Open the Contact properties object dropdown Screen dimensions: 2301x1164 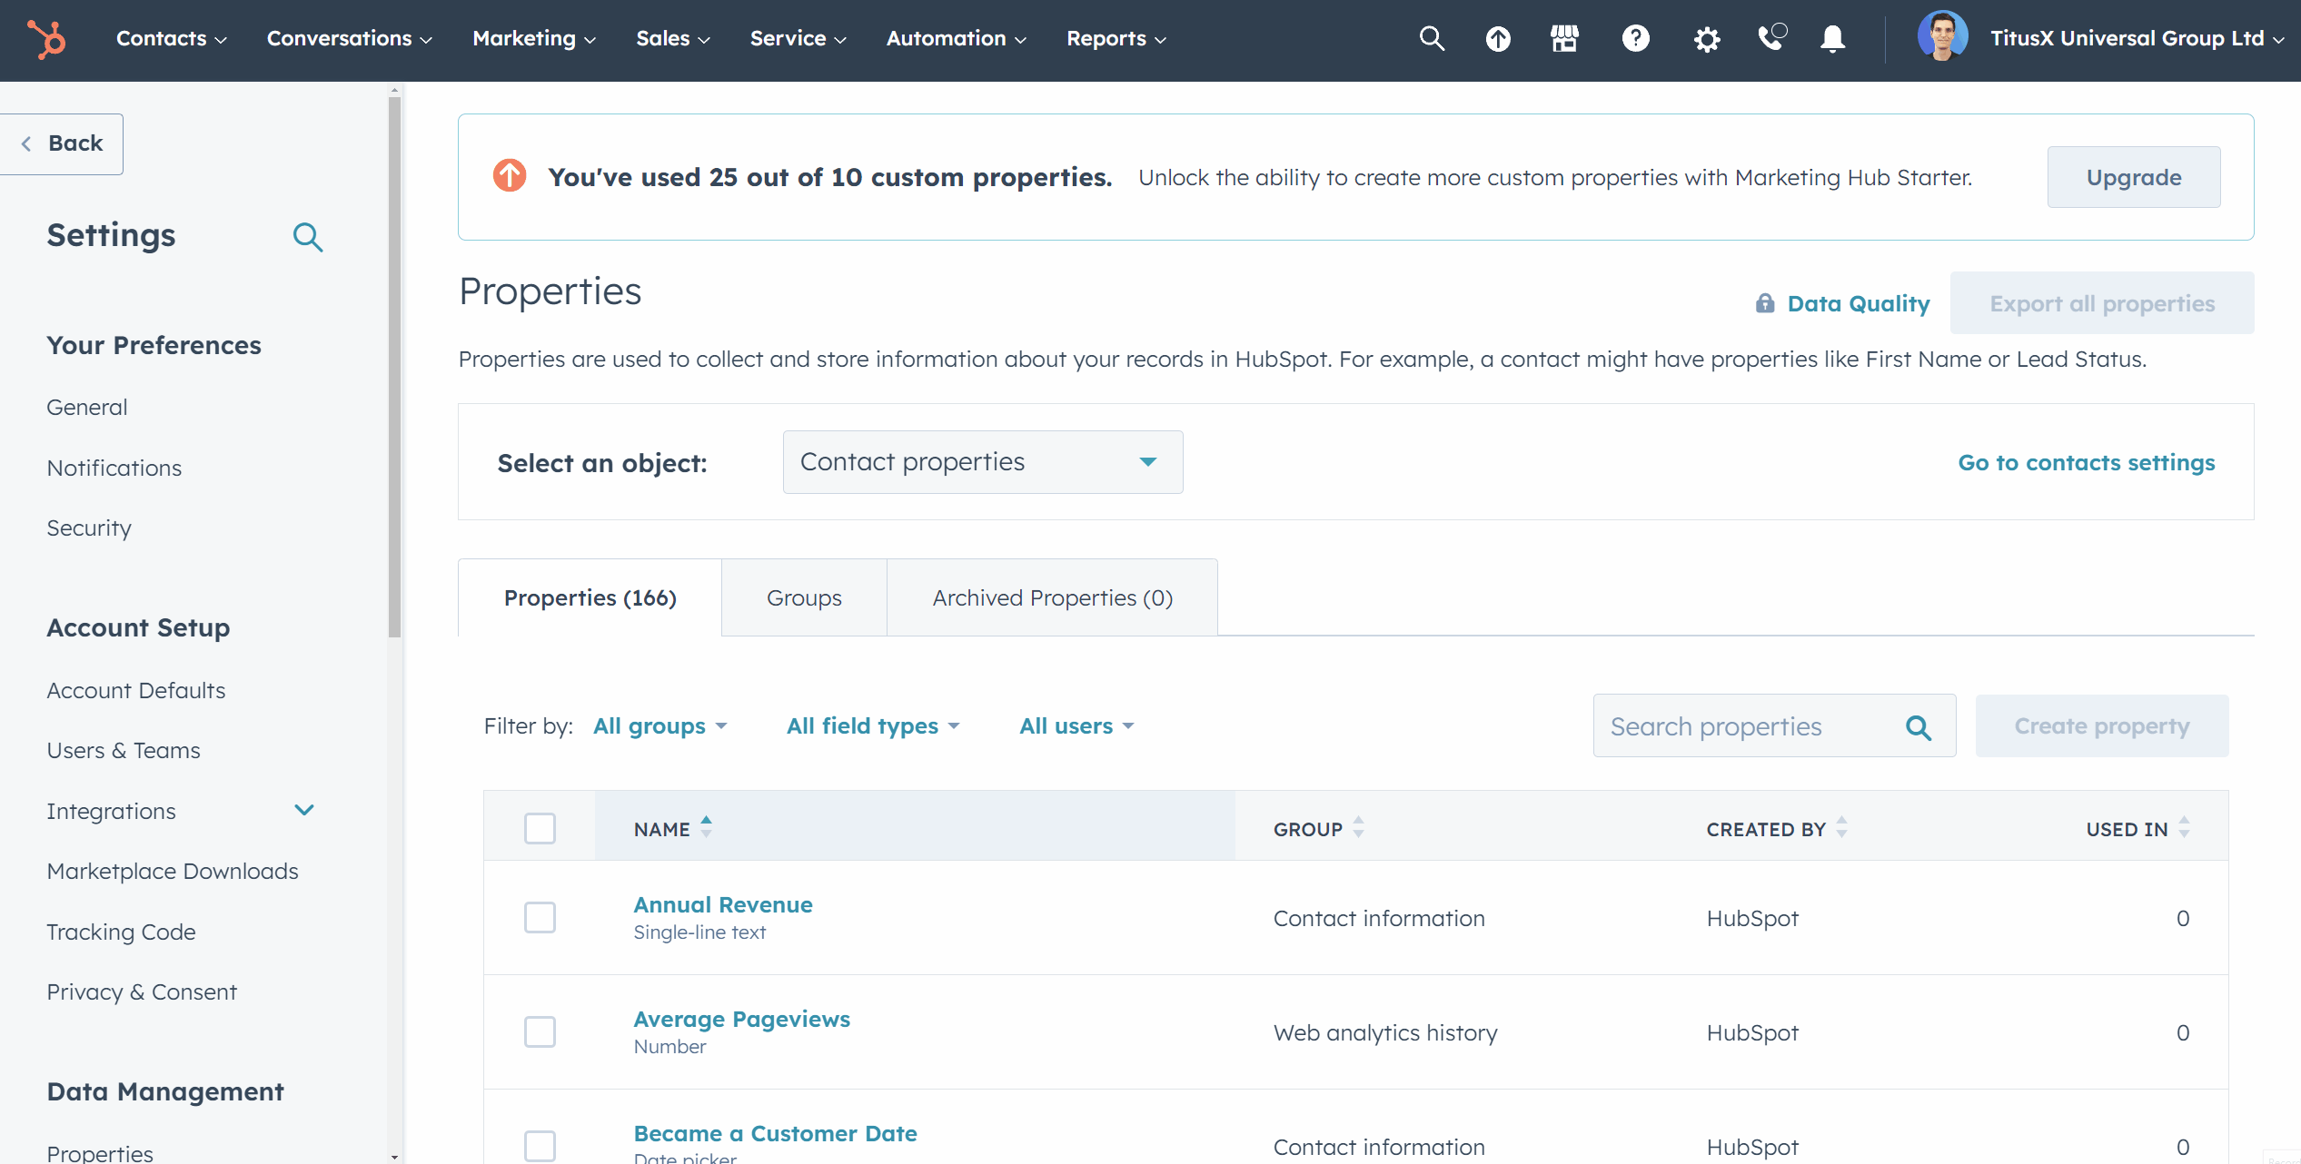click(982, 462)
